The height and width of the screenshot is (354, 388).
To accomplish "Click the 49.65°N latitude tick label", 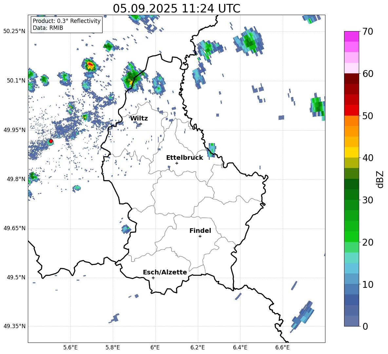I will [x=14, y=228].
